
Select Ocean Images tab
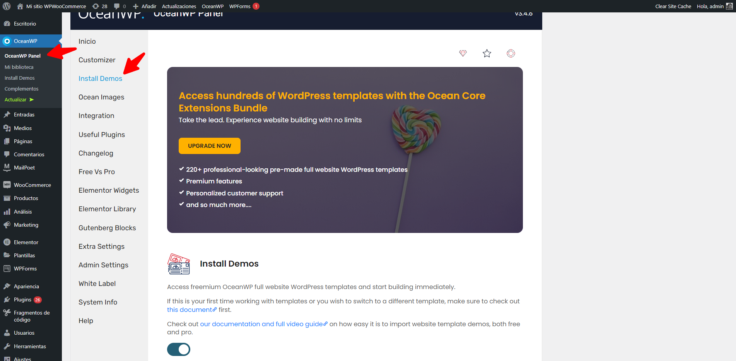(x=101, y=97)
